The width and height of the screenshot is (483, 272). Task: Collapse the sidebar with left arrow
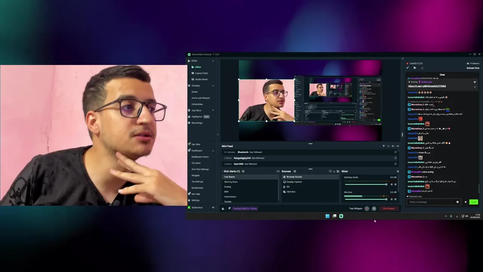point(218,134)
